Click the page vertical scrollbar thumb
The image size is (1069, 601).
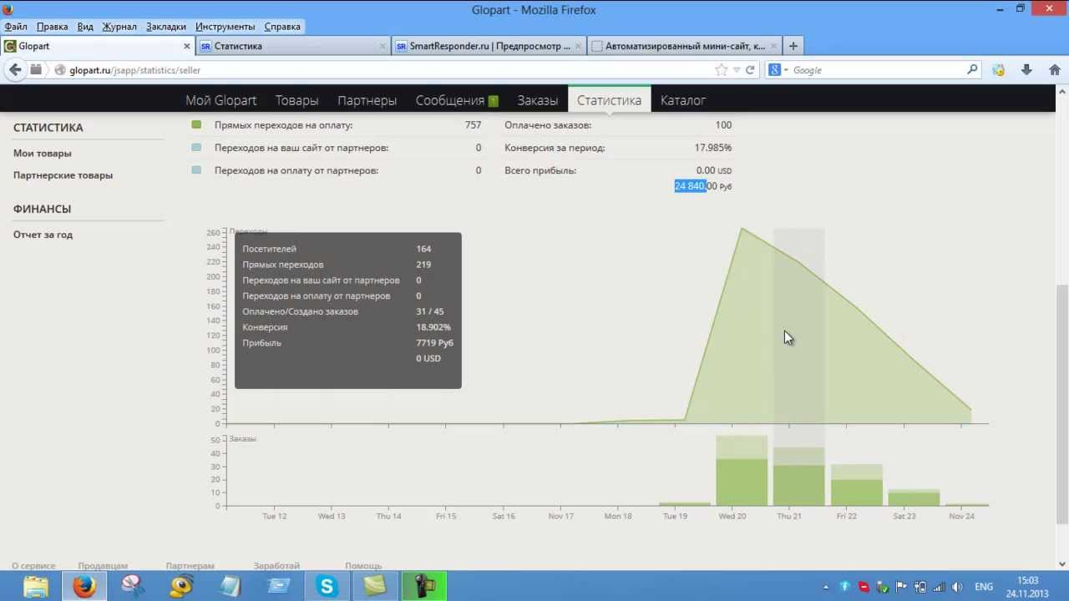1062,403
